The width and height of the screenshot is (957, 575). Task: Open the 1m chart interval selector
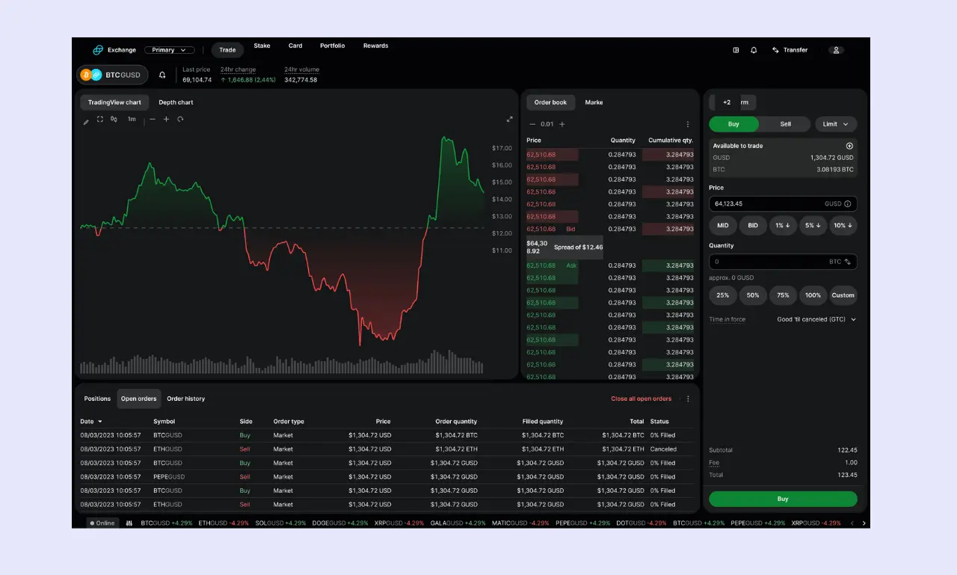click(x=132, y=119)
